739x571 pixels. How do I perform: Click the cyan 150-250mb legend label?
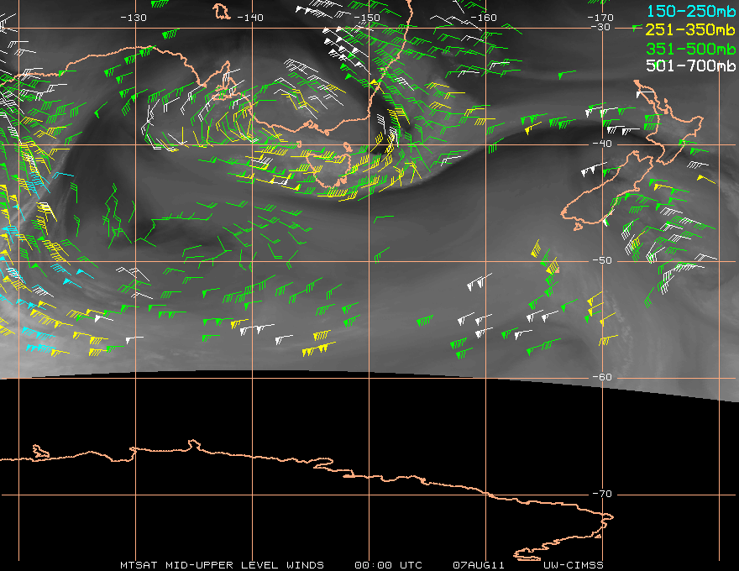tap(687, 11)
